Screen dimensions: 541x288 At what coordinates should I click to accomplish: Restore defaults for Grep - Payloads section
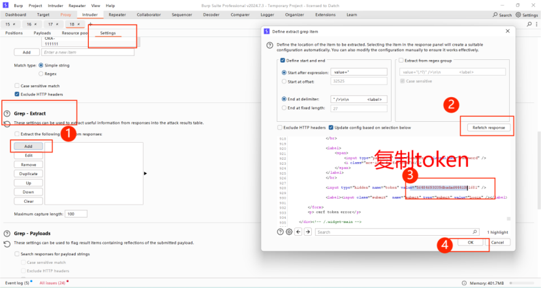[7, 244]
